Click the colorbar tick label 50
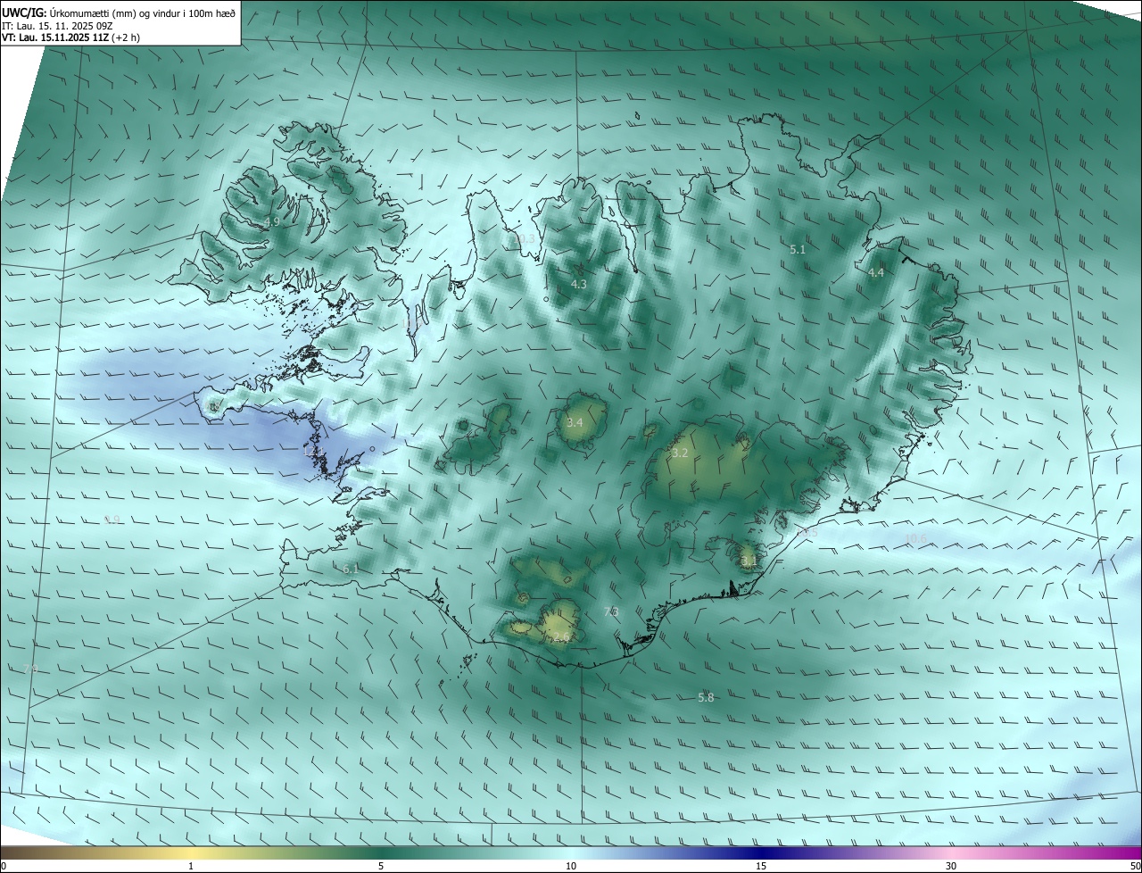 tap(1135, 866)
